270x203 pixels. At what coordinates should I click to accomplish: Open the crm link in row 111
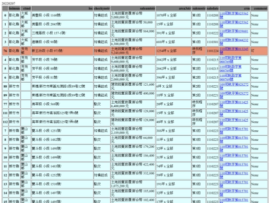pos(234,113)
